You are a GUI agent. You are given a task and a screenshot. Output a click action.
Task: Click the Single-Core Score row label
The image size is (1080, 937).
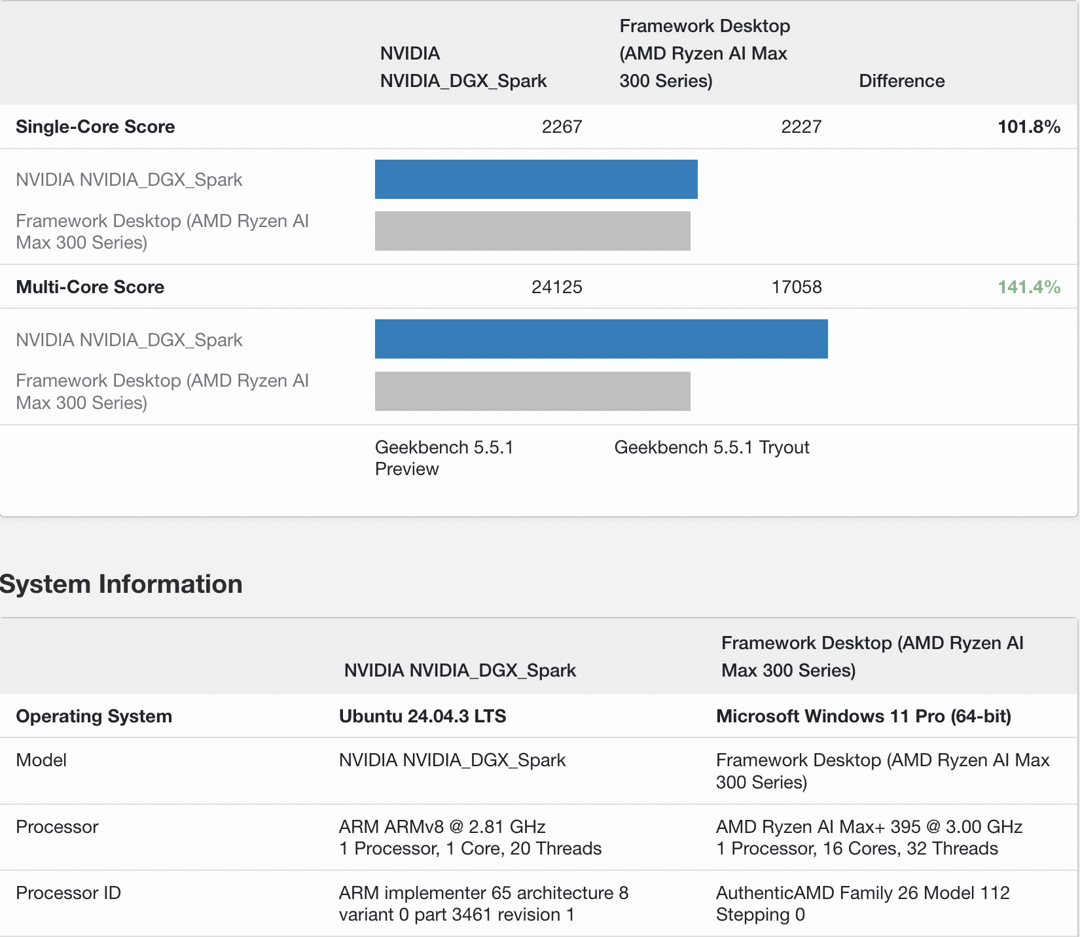point(95,127)
